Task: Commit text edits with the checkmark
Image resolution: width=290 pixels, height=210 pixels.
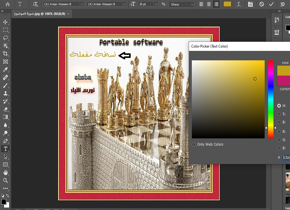Action: click(x=271, y=4)
